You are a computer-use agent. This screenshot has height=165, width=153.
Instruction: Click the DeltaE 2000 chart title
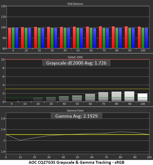(x=75, y=57)
